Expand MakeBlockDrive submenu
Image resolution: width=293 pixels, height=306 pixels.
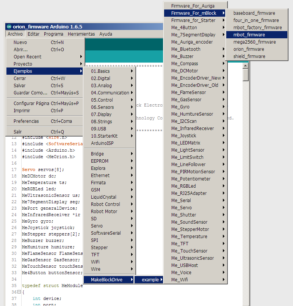[109, 280]
